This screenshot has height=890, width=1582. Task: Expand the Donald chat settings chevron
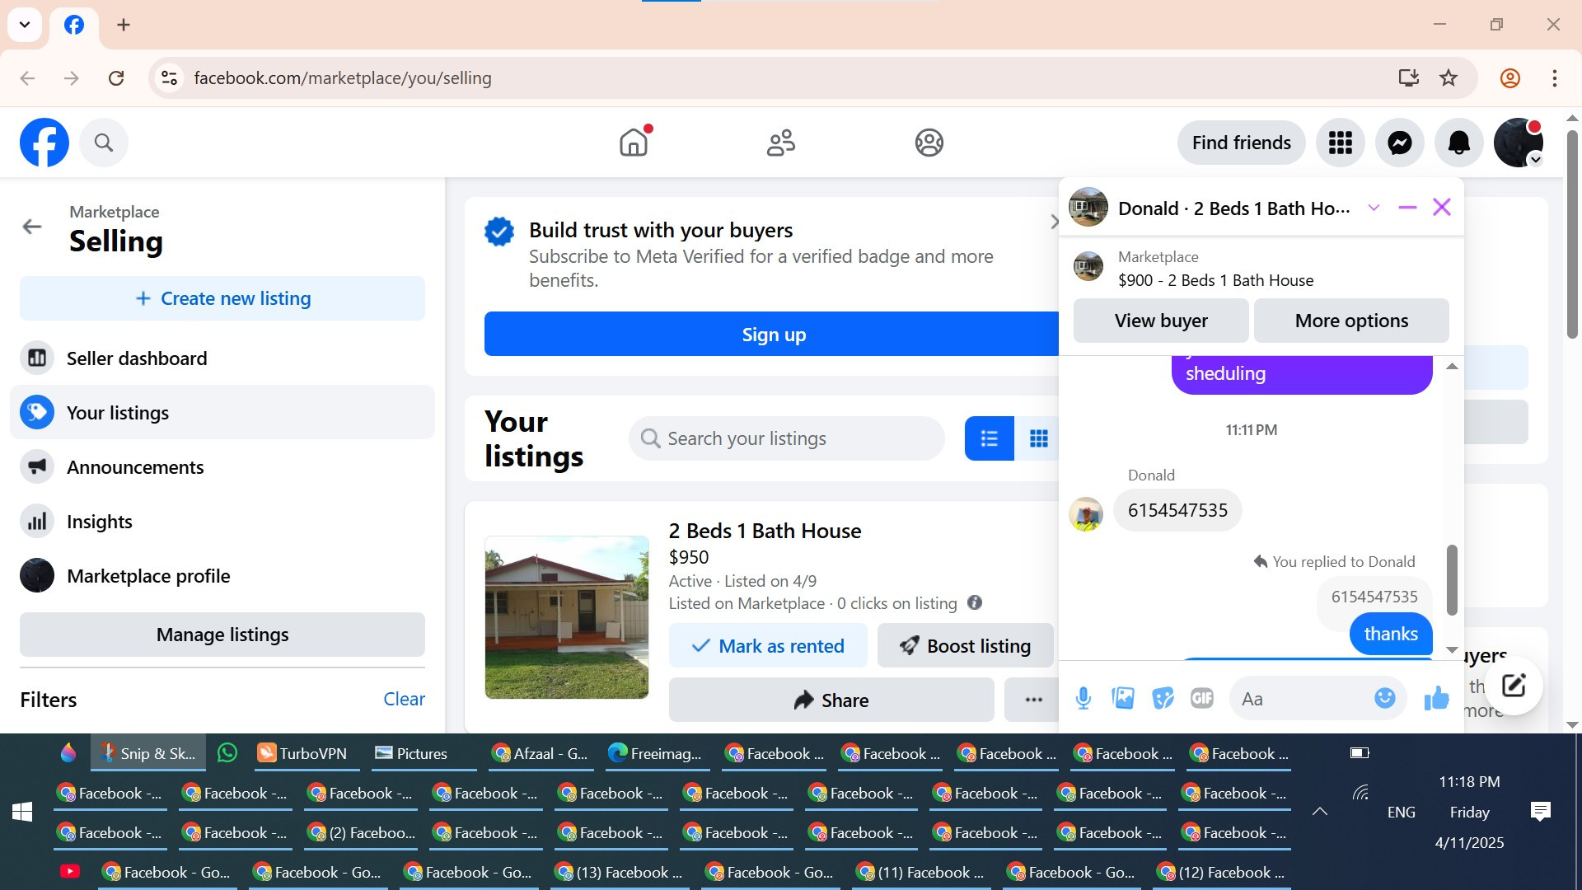click(1374, 208)
